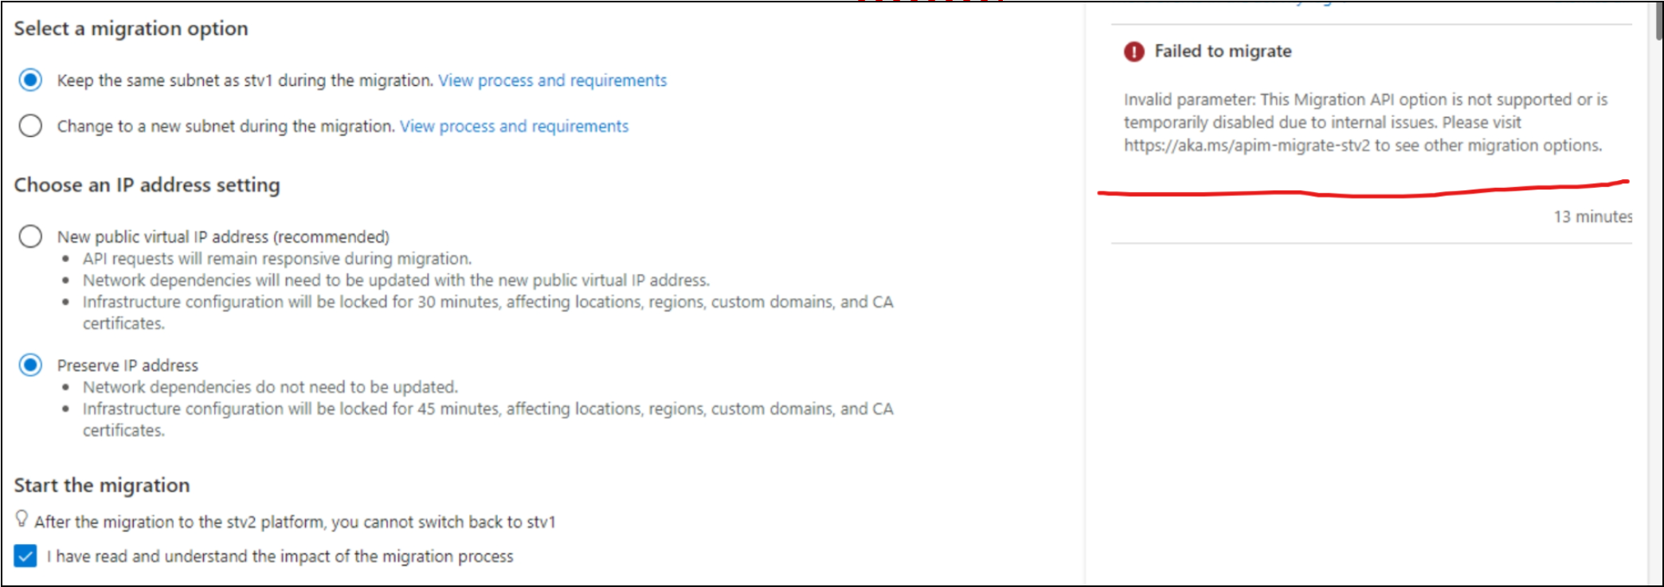Click the red error icon beside 'Failed to migrate'

pos(1133,52)
